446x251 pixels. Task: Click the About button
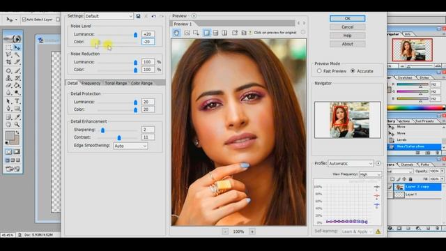(347, 44)
